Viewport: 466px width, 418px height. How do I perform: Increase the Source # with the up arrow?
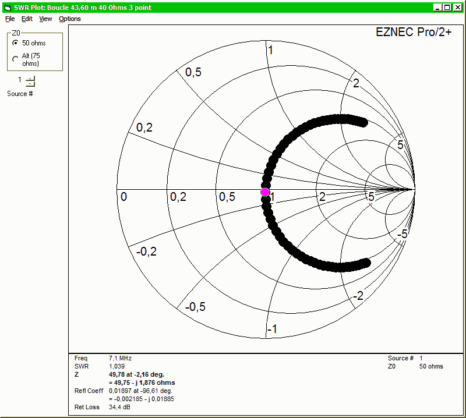point(30,79)
